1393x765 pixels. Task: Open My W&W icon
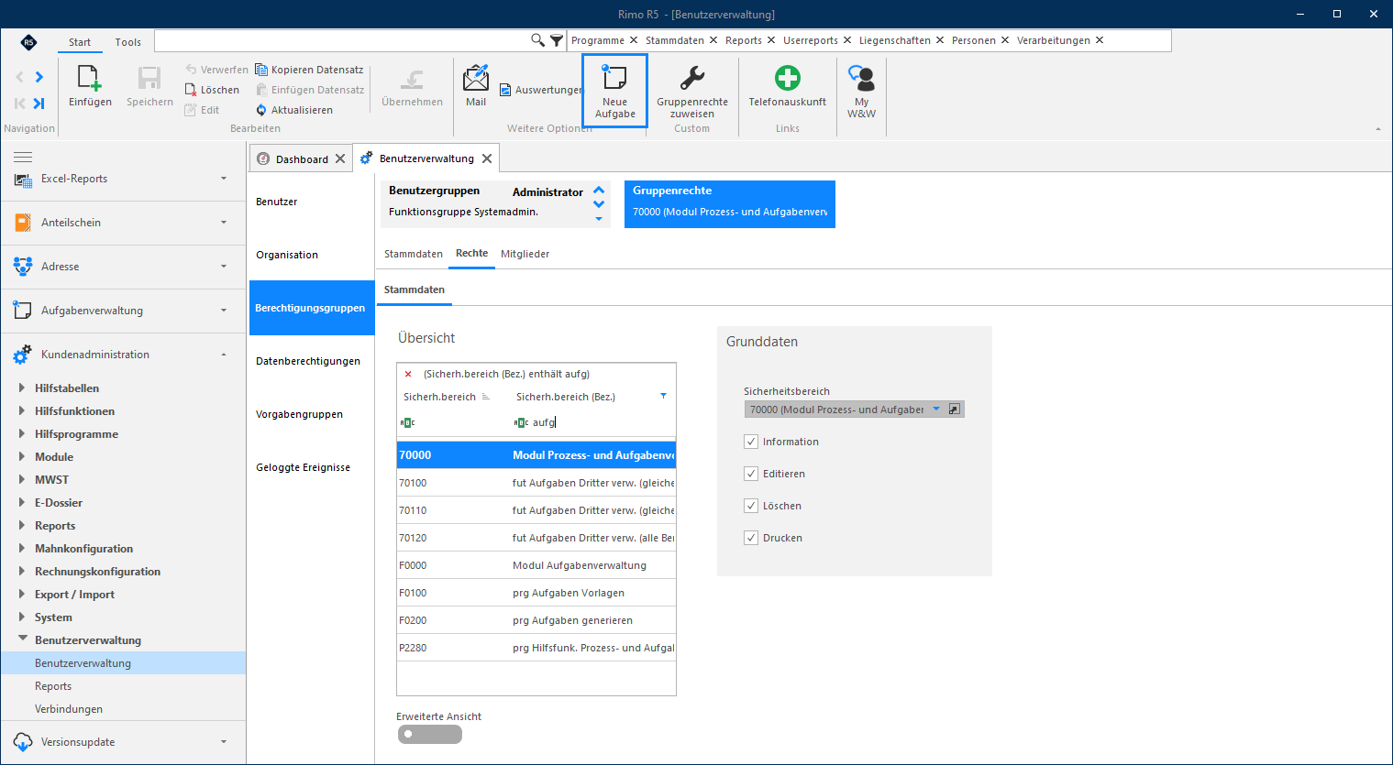tap(861, 77)
